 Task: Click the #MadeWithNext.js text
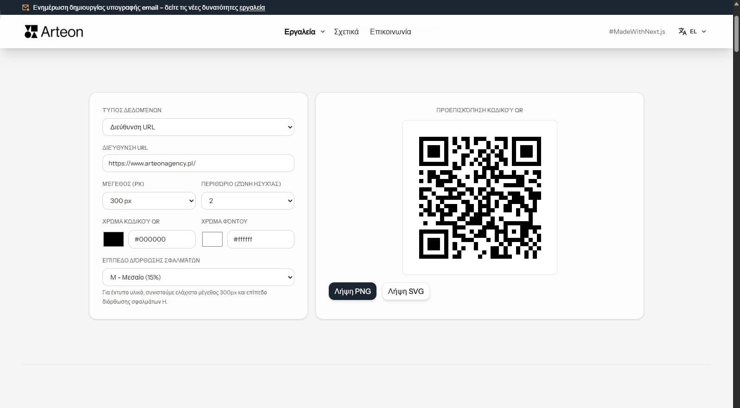tap(637, 32)
